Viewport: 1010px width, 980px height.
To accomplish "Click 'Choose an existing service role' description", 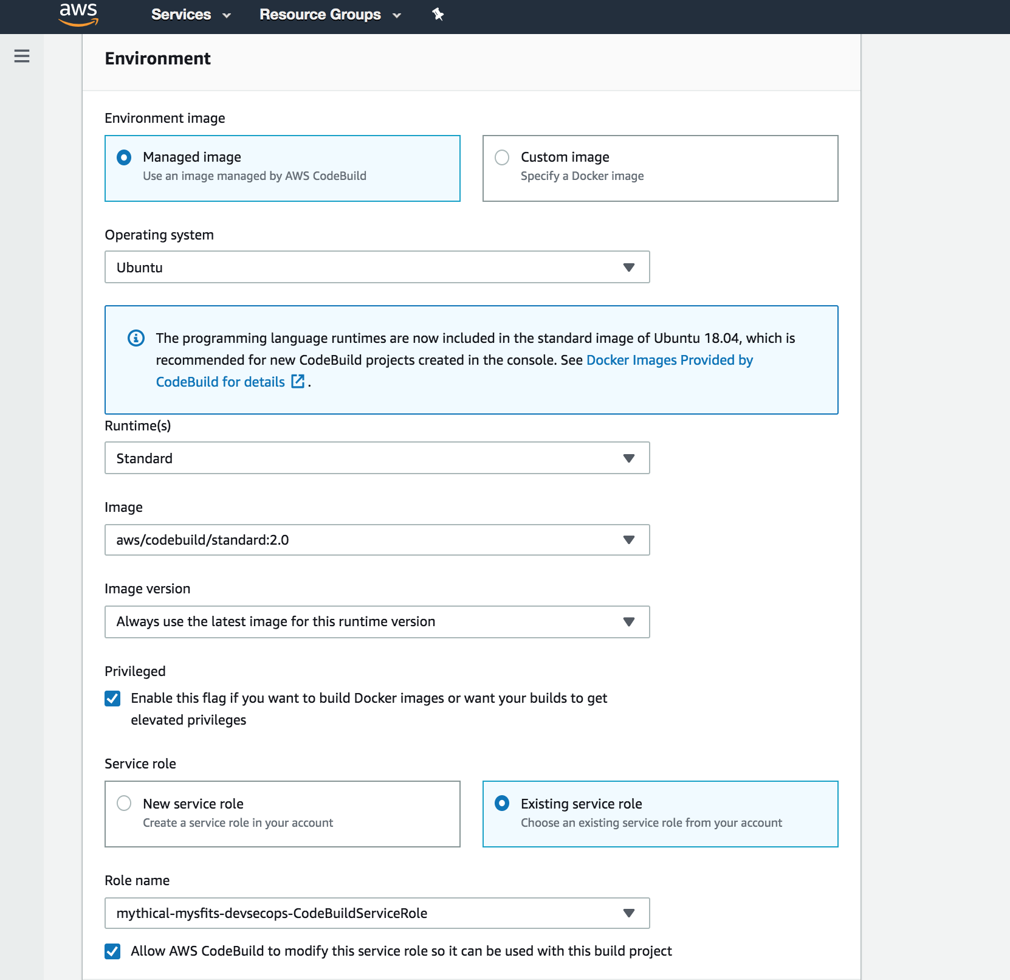I will pyautogui.click(x=651, y=823).
